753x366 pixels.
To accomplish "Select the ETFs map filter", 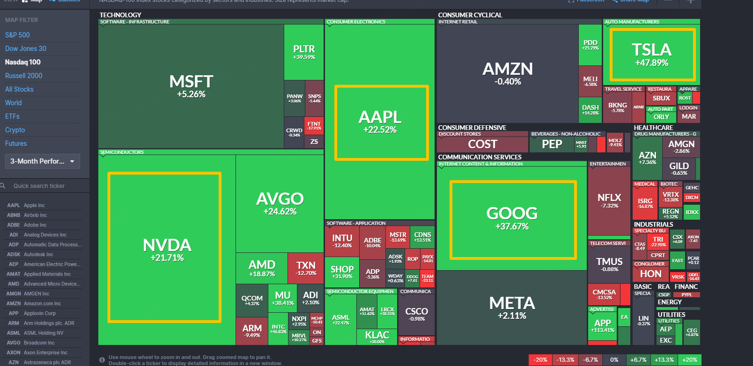I will (12, 116).
